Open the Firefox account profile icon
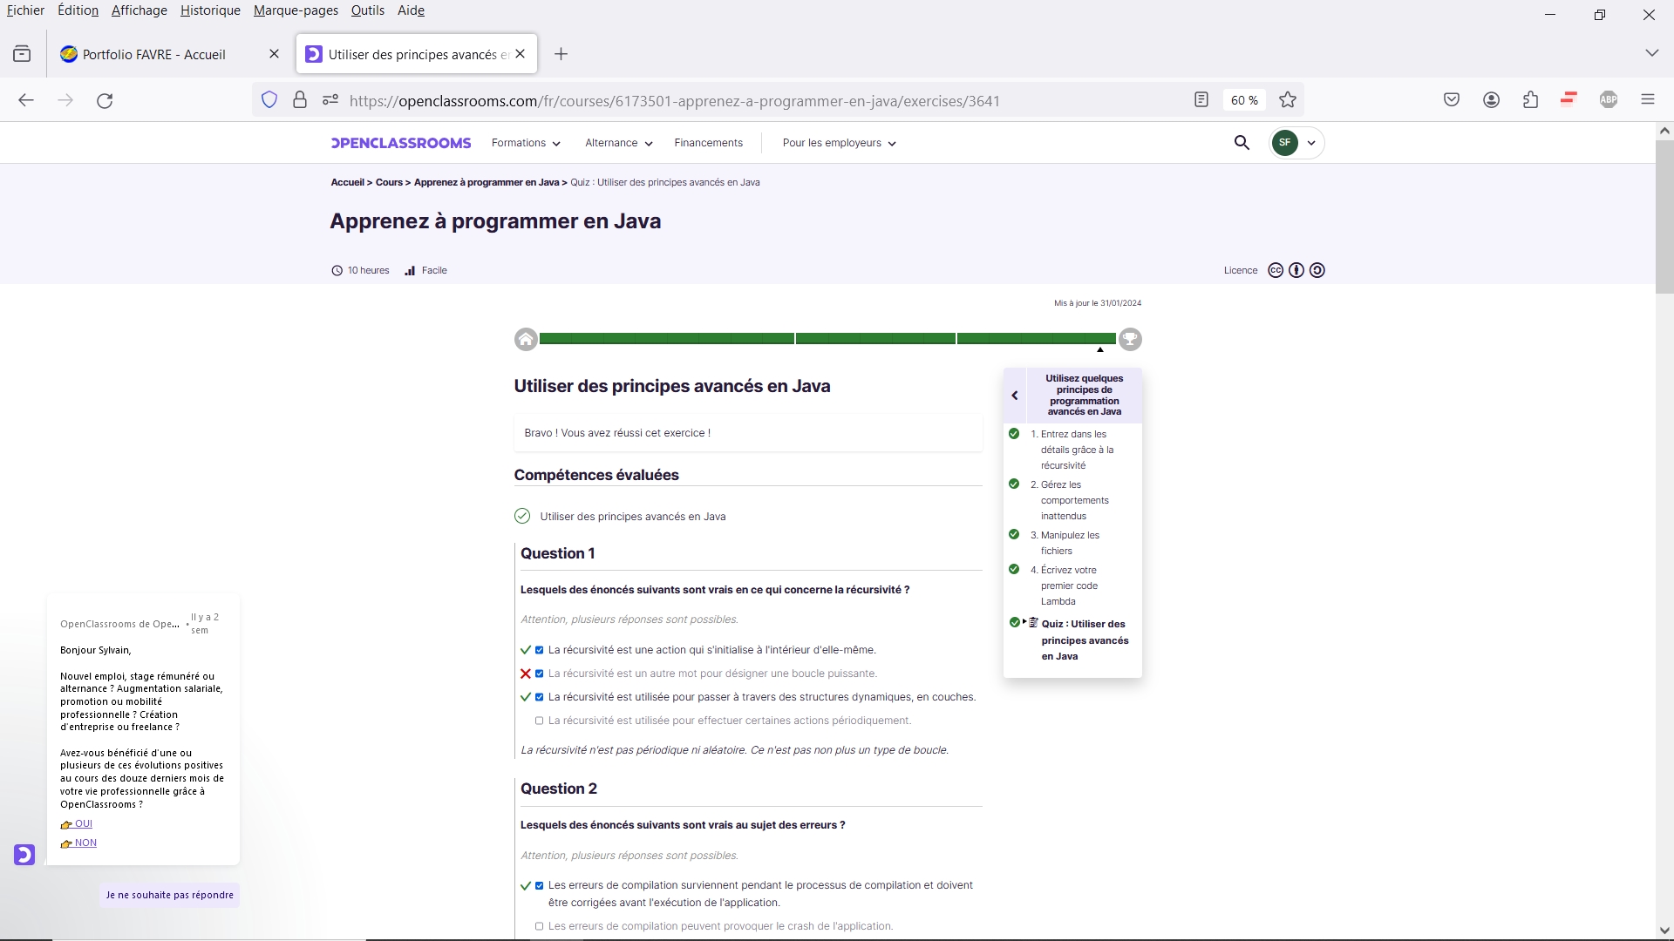This screenshot has height=941, width=1674. (x=1491, y=99)
